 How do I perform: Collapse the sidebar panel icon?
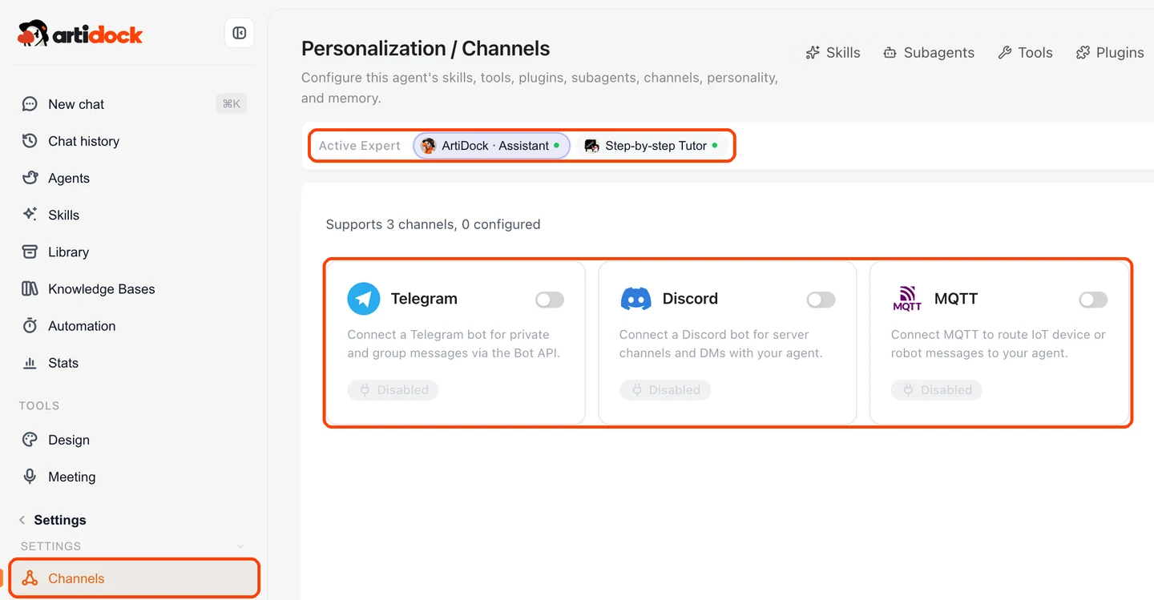[x=239, y=33]
